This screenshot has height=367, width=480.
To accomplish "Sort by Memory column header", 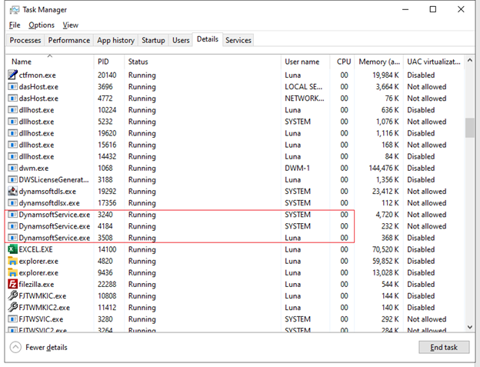I will [378, 62].
